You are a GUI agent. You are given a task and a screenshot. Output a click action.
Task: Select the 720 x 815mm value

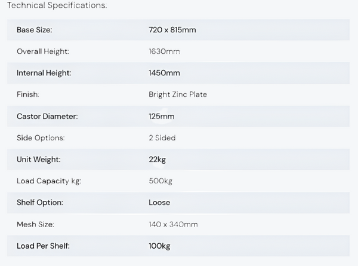point(172,30)
